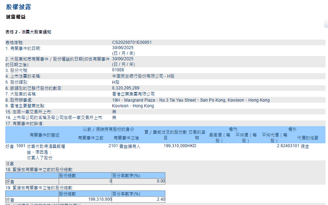Viewport: 328px width, 205px height.
Task: Select '好倉' in the after-event table
Action: (x=10, y=200)
